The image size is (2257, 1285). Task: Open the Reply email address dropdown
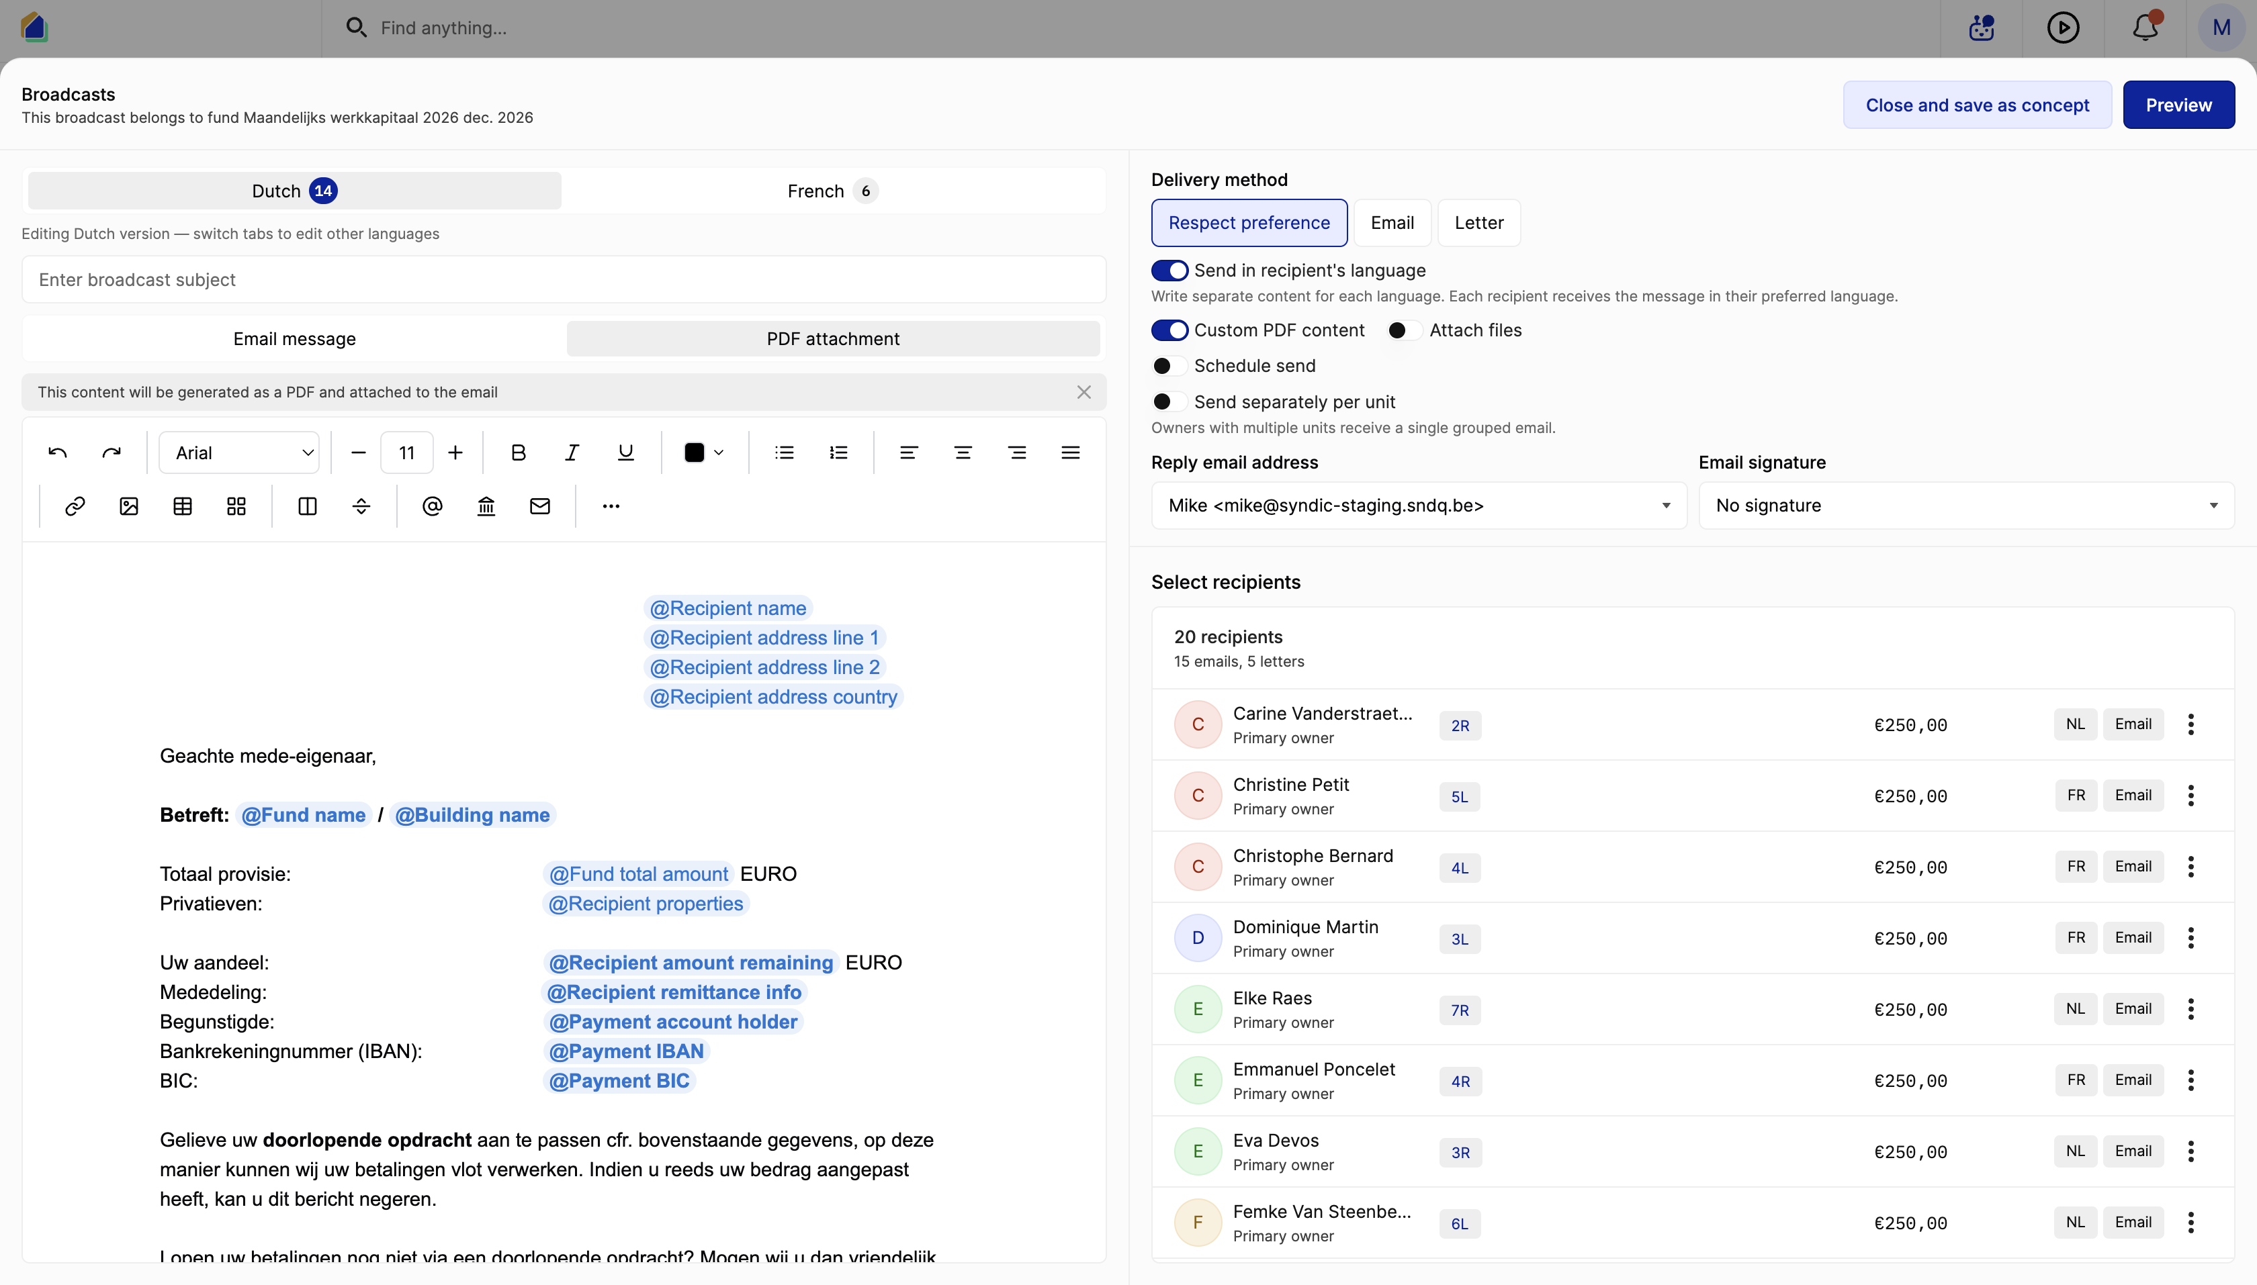click(1418, 505)
